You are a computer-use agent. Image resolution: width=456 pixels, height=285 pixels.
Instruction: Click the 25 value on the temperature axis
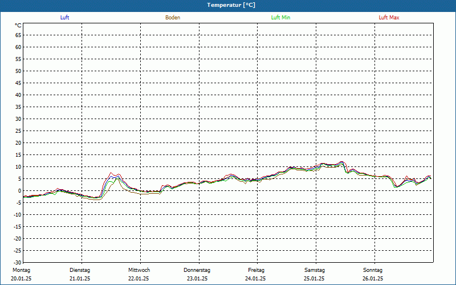[18, 131]
